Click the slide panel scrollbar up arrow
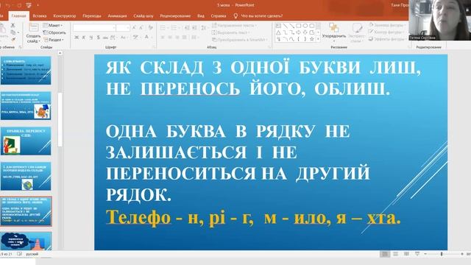The height and width of the screenshot is (265, 471). click(x=60, y=53)
